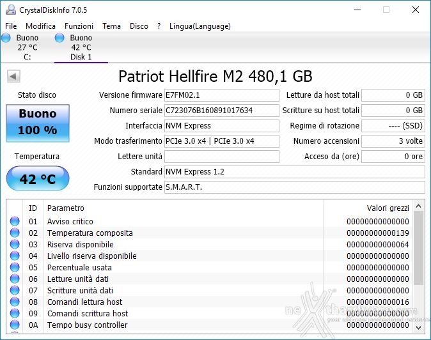Click the Numero accensioni value 3 volte

pos(393,141)
